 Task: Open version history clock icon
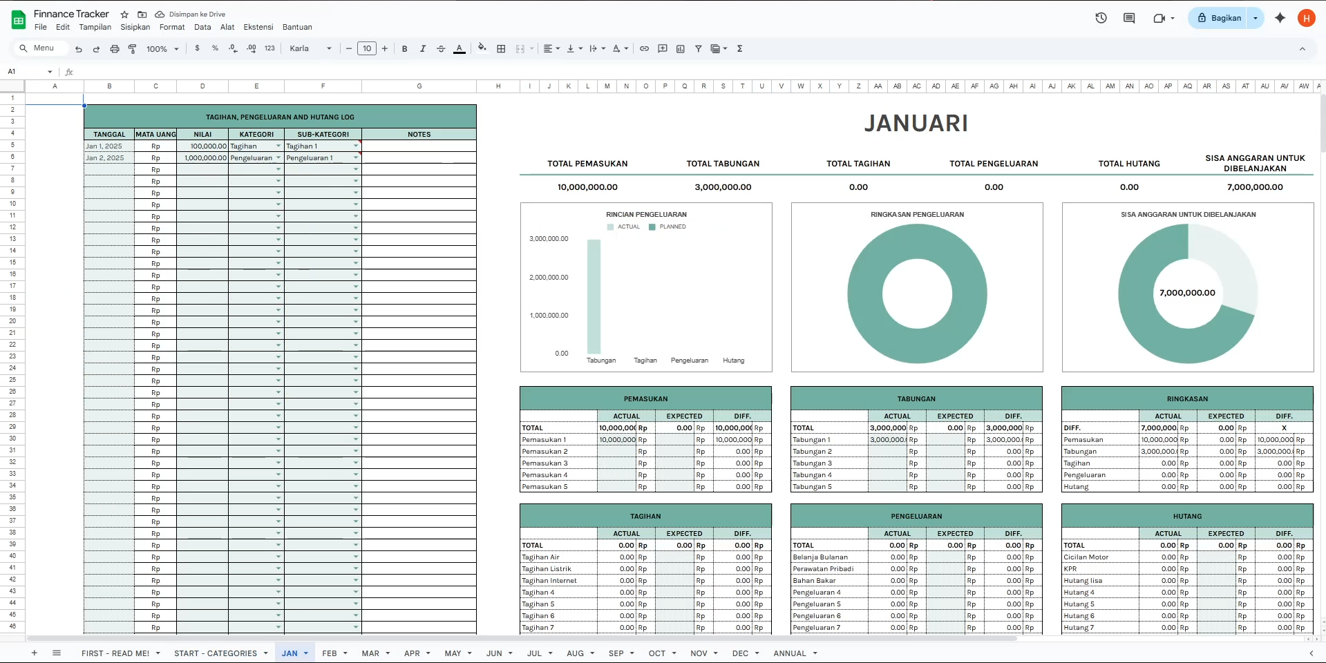[x=1101, y=19]
